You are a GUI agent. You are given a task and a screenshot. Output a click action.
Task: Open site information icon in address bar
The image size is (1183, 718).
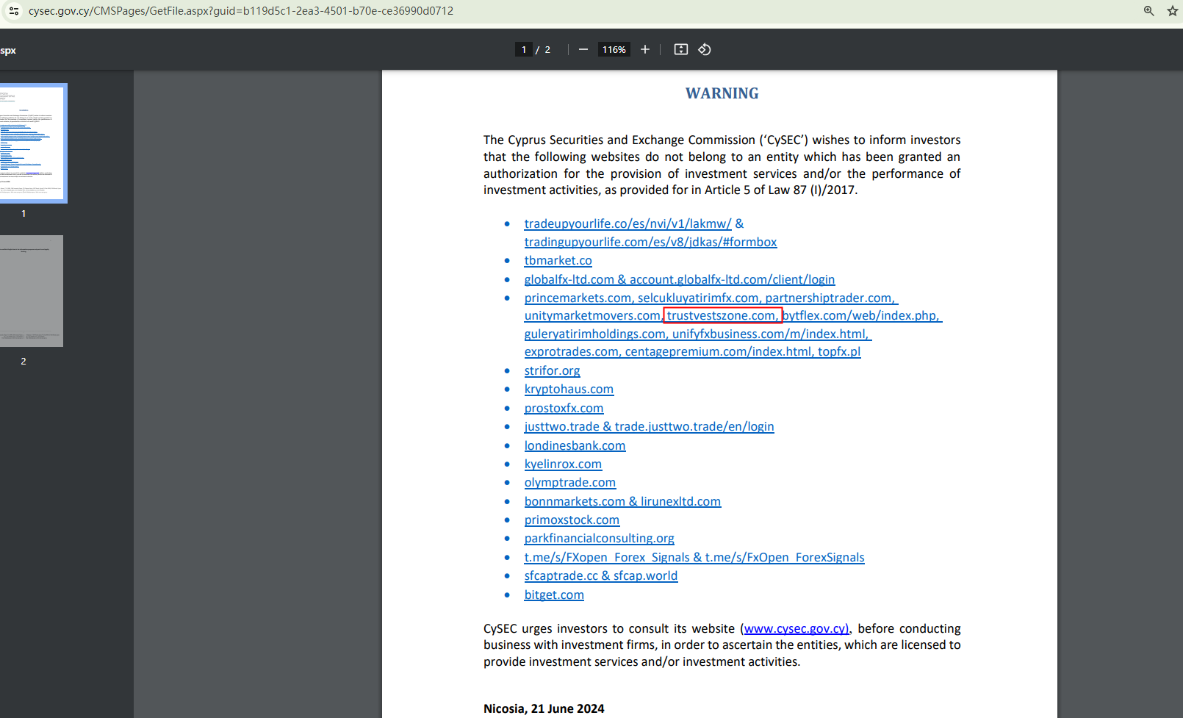point(14,11)
